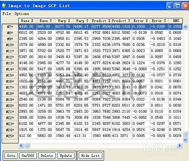Click the Goto button
Screen dimensions: 189x161
[x=11, y=156]
